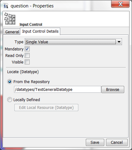Select the Input Control Details tab

[x=40, y=31]
